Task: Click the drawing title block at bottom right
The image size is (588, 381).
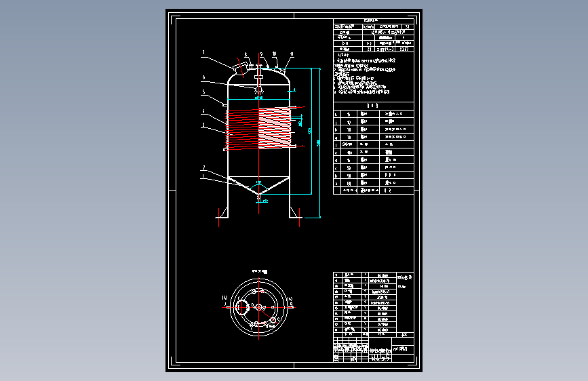Action: [374, 349]
